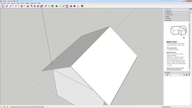Open the Tools menu

pyautogui.click(x=22, y=3)
